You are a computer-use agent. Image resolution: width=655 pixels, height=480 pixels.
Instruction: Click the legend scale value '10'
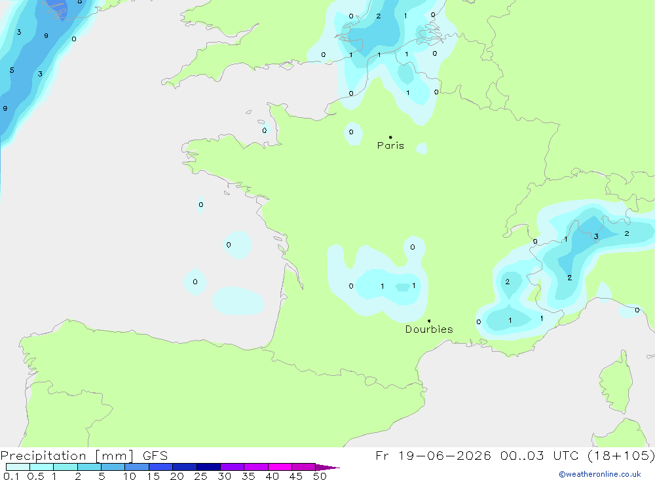click(130, 476)
